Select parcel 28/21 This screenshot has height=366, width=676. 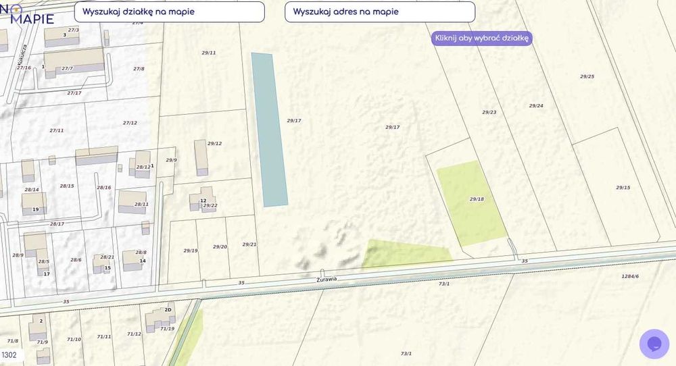(x=107, y=257)
